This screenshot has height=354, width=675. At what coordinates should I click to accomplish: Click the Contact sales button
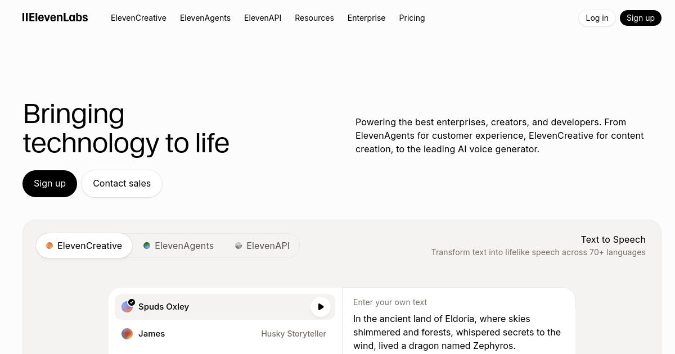point(121,184)
